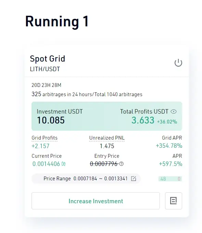Click the Current Price 0.0014406 value
Viewport: 202px width, 233px height.
coord(46,164)
